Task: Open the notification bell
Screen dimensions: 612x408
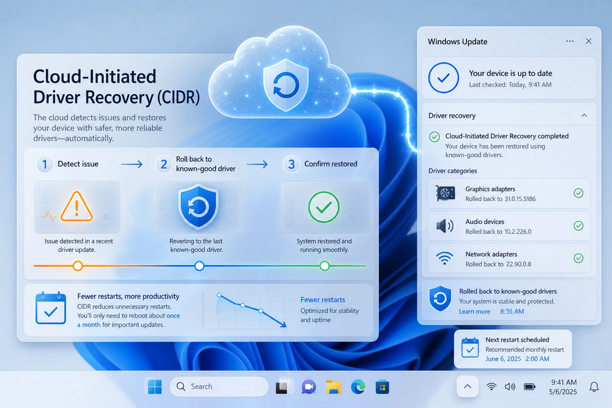Action: 594,387
